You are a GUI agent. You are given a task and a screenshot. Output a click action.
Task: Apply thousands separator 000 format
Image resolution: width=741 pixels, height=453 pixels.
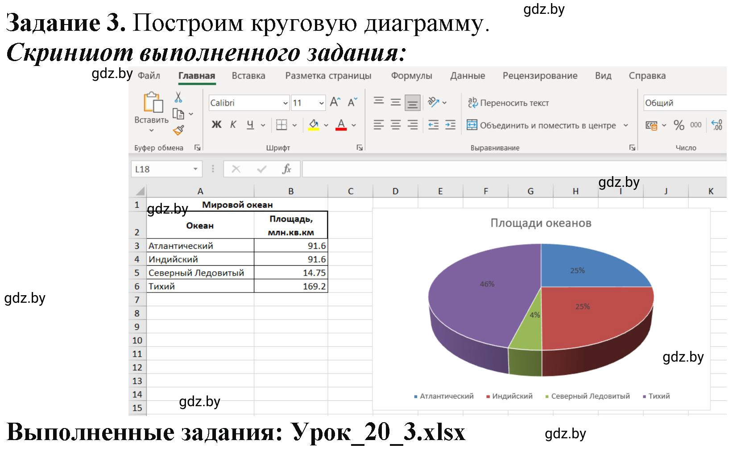pos(696,125)
